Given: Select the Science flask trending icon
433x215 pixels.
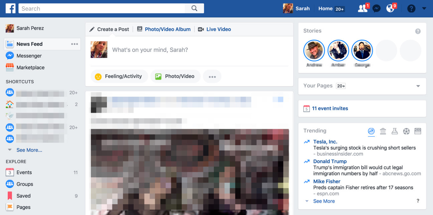Looking at the screenshot, I should click(395, 131).
